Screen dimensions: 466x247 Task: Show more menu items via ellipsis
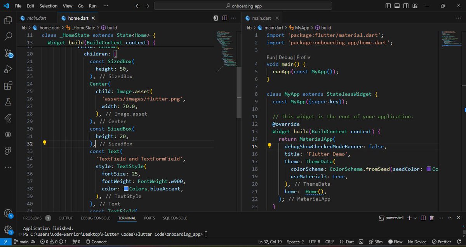pyautogui.click(x=106, y=6)
